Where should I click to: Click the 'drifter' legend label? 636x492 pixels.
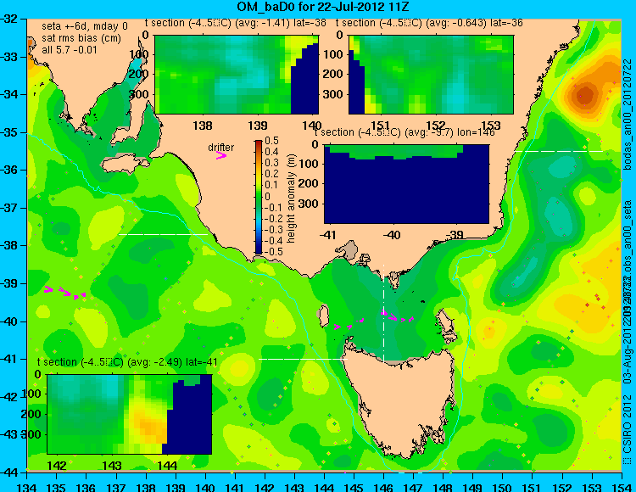221,148
